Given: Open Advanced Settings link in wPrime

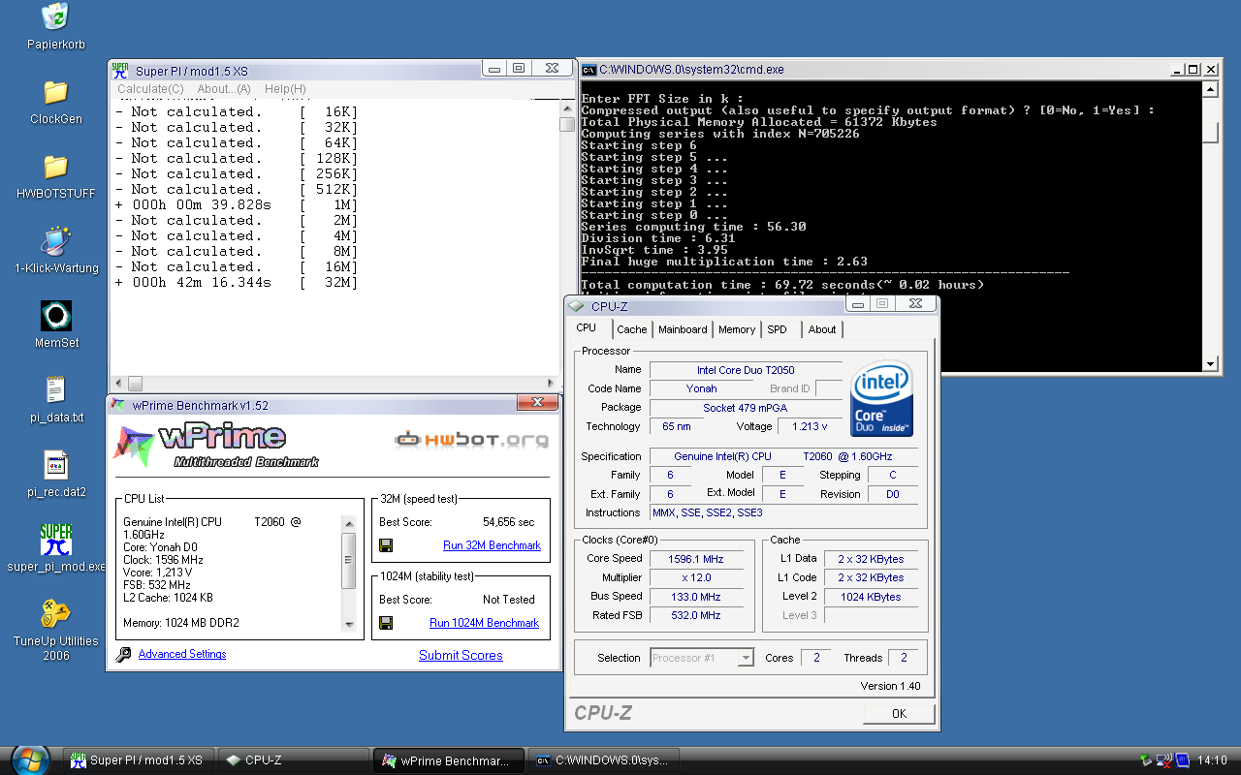Looking at the screenshot, I should pyautogui.click(x=182, y=654).
